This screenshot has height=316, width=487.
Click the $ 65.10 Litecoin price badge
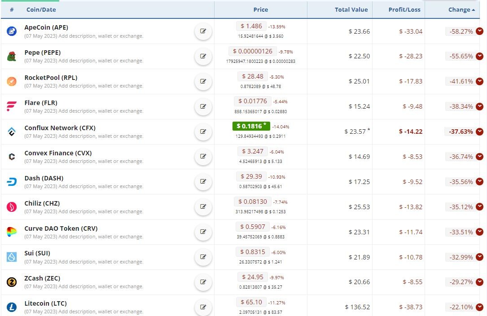click(251, 302)
